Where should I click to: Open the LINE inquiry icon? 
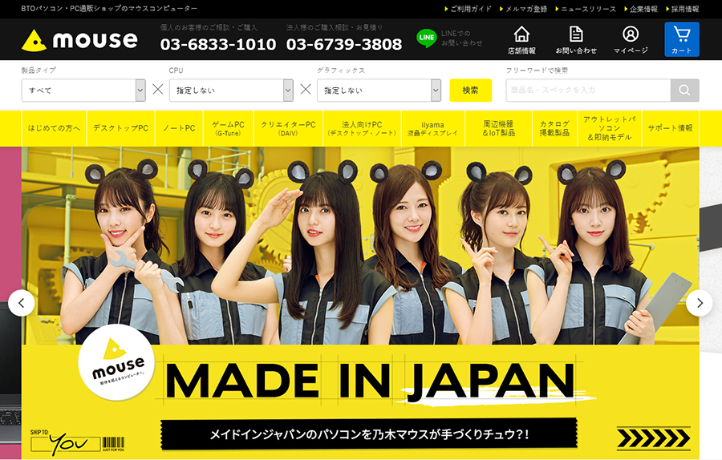click(x=427, y=38)
